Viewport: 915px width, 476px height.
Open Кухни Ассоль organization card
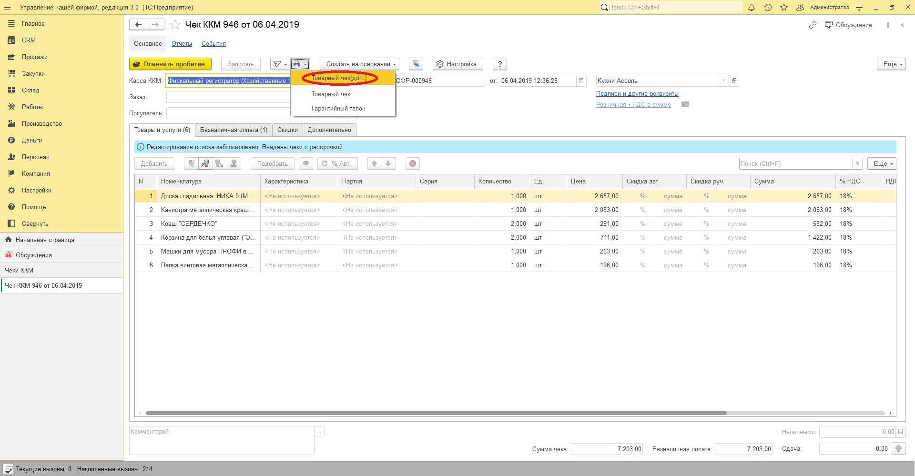tap(734, 81)
